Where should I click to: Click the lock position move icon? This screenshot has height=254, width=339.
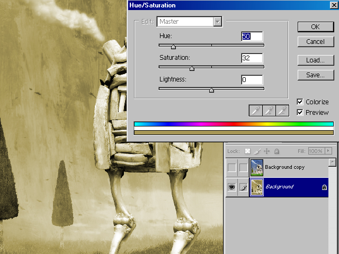click(266, 151)
